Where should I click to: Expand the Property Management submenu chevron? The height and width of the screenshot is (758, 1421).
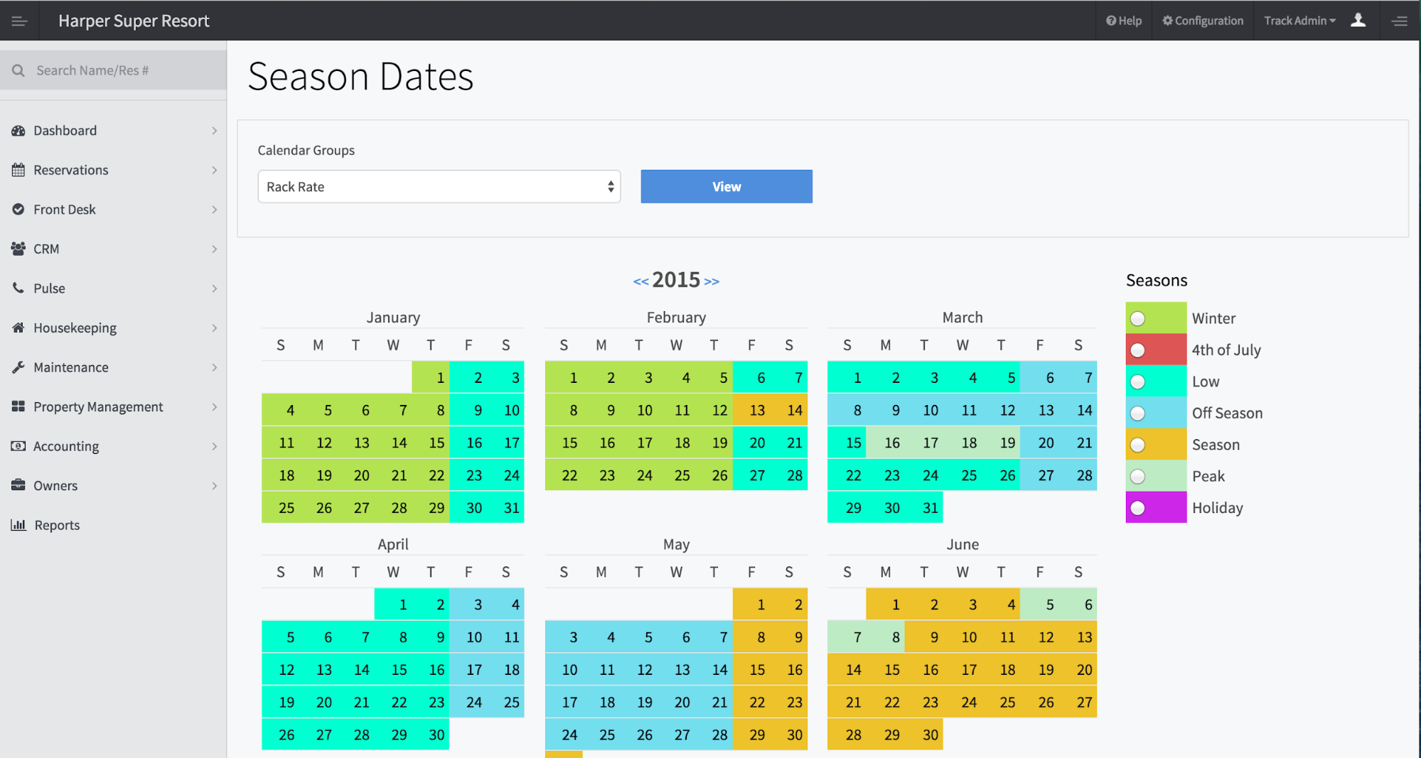(214, 407)
